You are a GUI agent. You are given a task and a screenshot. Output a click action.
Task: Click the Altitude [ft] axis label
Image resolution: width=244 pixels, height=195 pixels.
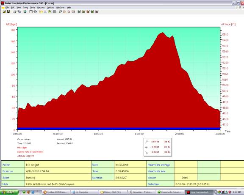pyautogui.click(x=228, y=25)
